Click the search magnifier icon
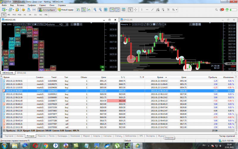This screenshot has width=238, height=149. coord(217,10)
